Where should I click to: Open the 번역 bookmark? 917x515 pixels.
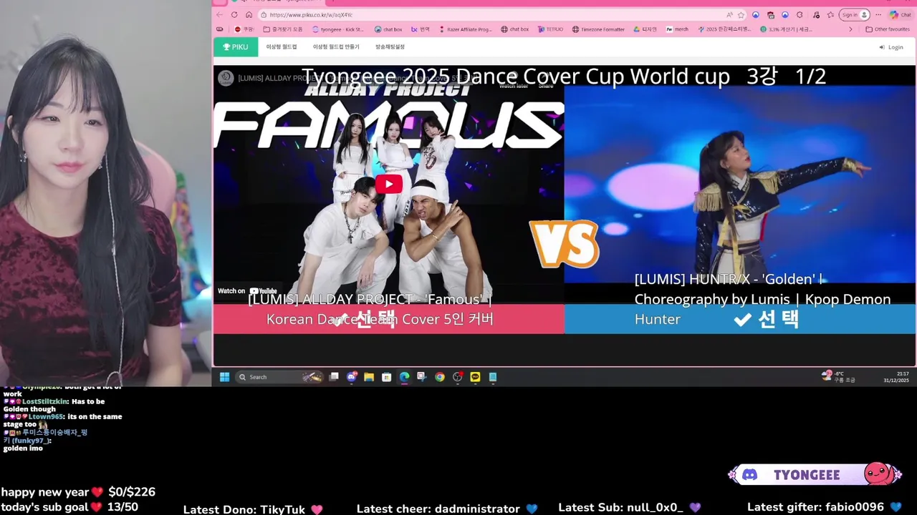(421, 29)
